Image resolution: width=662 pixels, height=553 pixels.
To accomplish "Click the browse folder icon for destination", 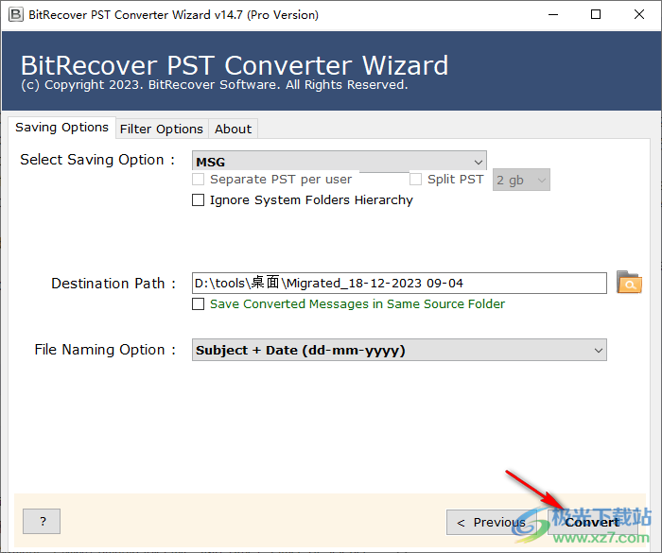I will 629,283.
